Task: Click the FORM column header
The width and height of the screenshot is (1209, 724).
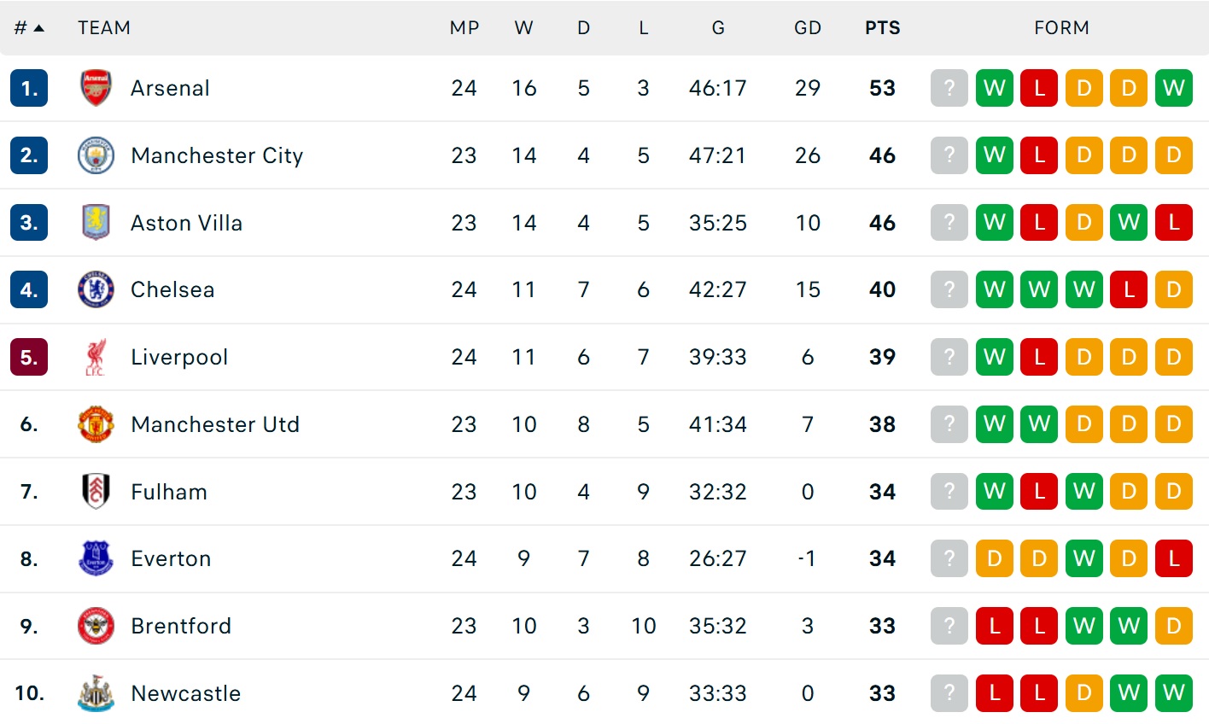Action: [x=1061, y=28]
